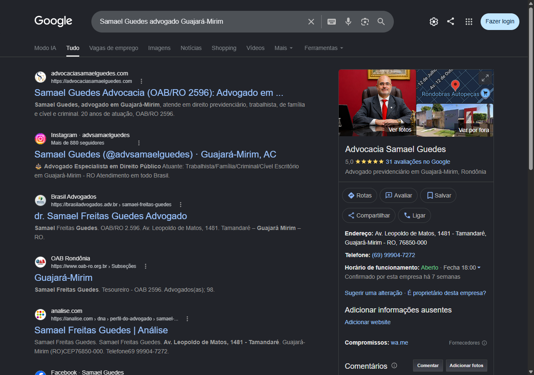Open the Notícias tab
Screen dimensions: 534x375
[191, 48]
